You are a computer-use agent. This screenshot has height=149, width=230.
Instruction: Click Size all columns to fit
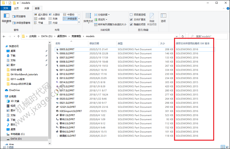110,24
